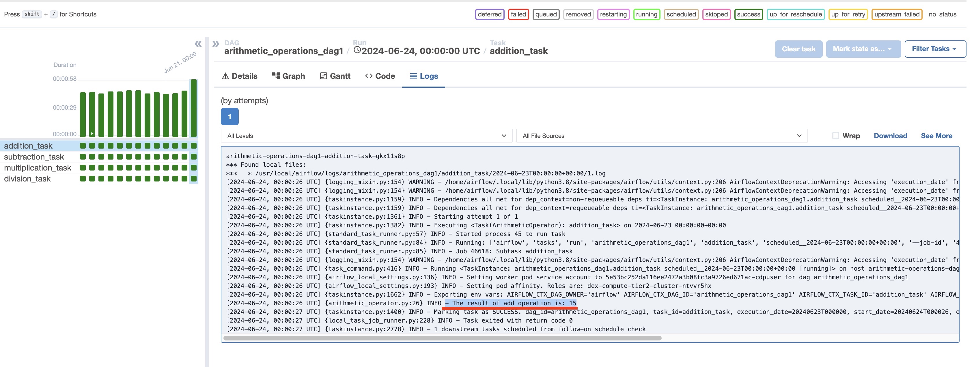
Task: Expand the Filter Tasks dropdown
Action: [935, 49]
